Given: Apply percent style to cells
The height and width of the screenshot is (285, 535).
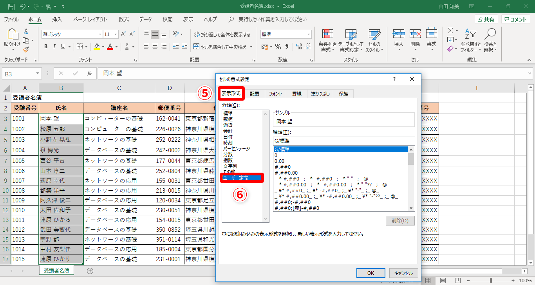Looking at the screenshot, I should click(x=278, y=47).
